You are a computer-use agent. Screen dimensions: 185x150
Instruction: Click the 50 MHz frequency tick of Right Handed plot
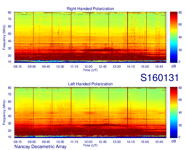pos(10,34)
